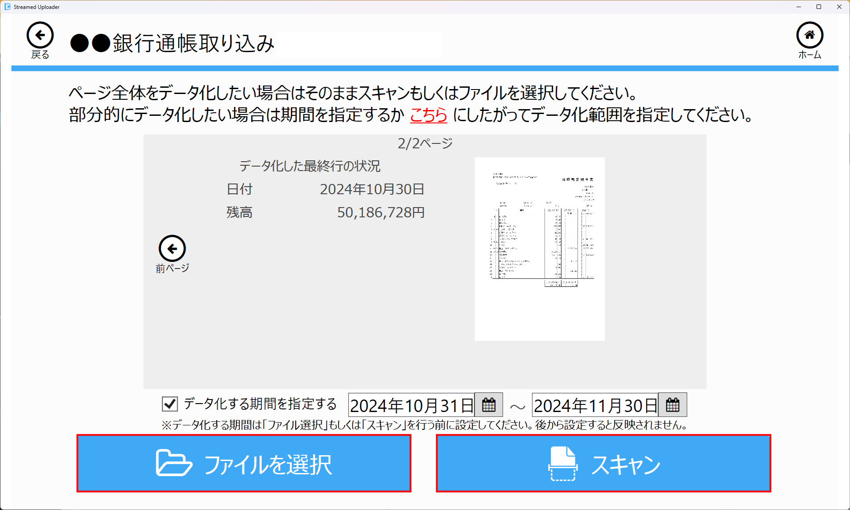
Task: Click the 2024年10月31日 start date field
Action: click(x=411, y=405)
